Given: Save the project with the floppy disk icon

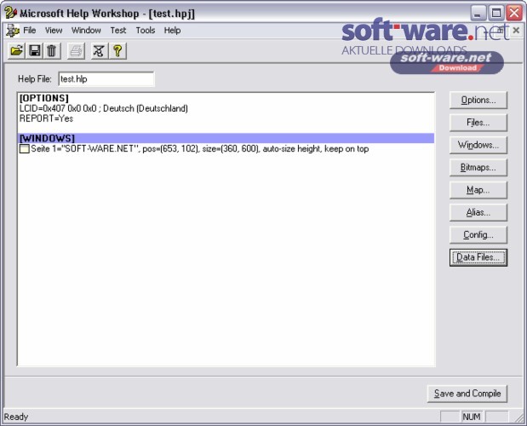Looking at the screenshot, I should pyautogui.click(x=34, y=51).
